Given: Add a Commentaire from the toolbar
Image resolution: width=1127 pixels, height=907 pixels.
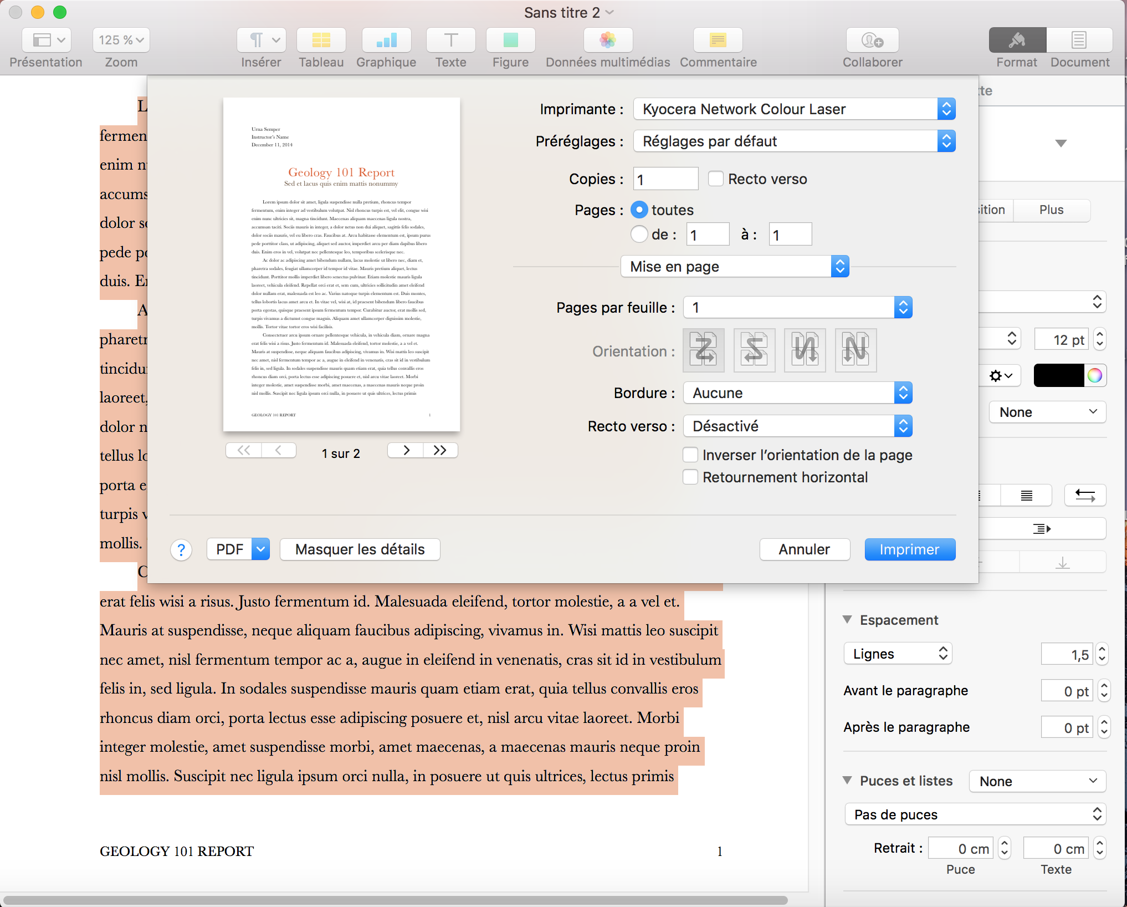Looking at the screenshot, I should [x=718, y=40].
